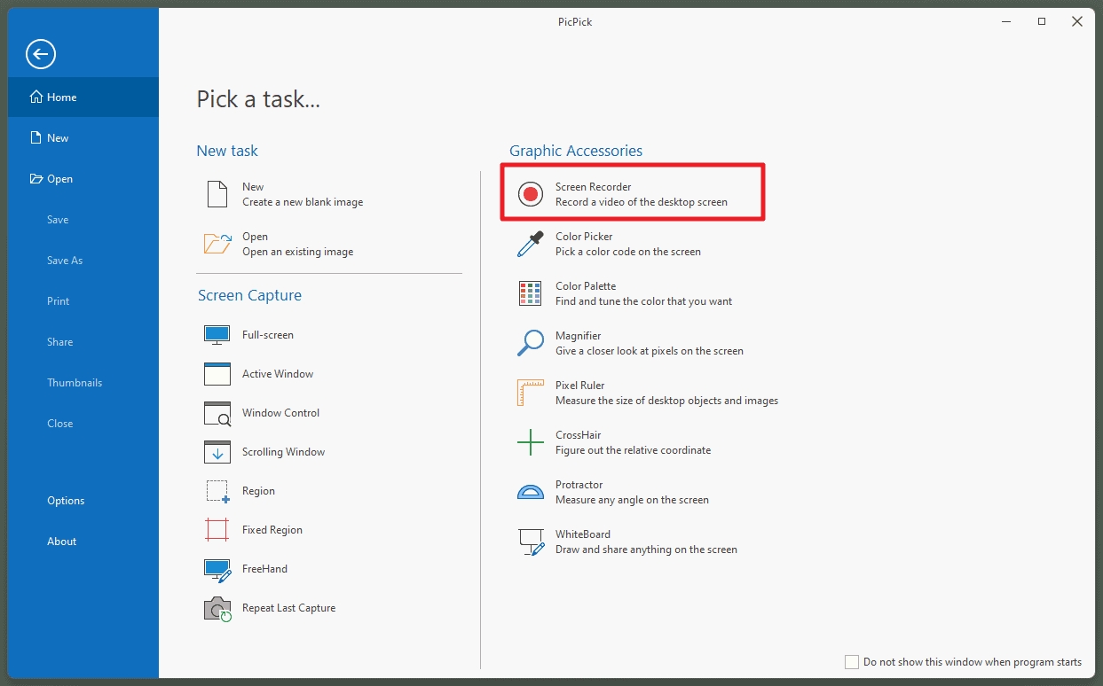Viewport: 1103px width, 686px height.
Task: Click the Repeat Last Capture camera icon
Action: tap(217, 609)
